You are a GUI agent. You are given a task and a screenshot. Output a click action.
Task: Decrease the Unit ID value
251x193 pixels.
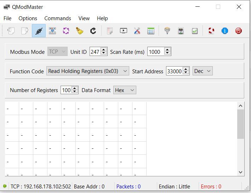(x=104, y=53)
